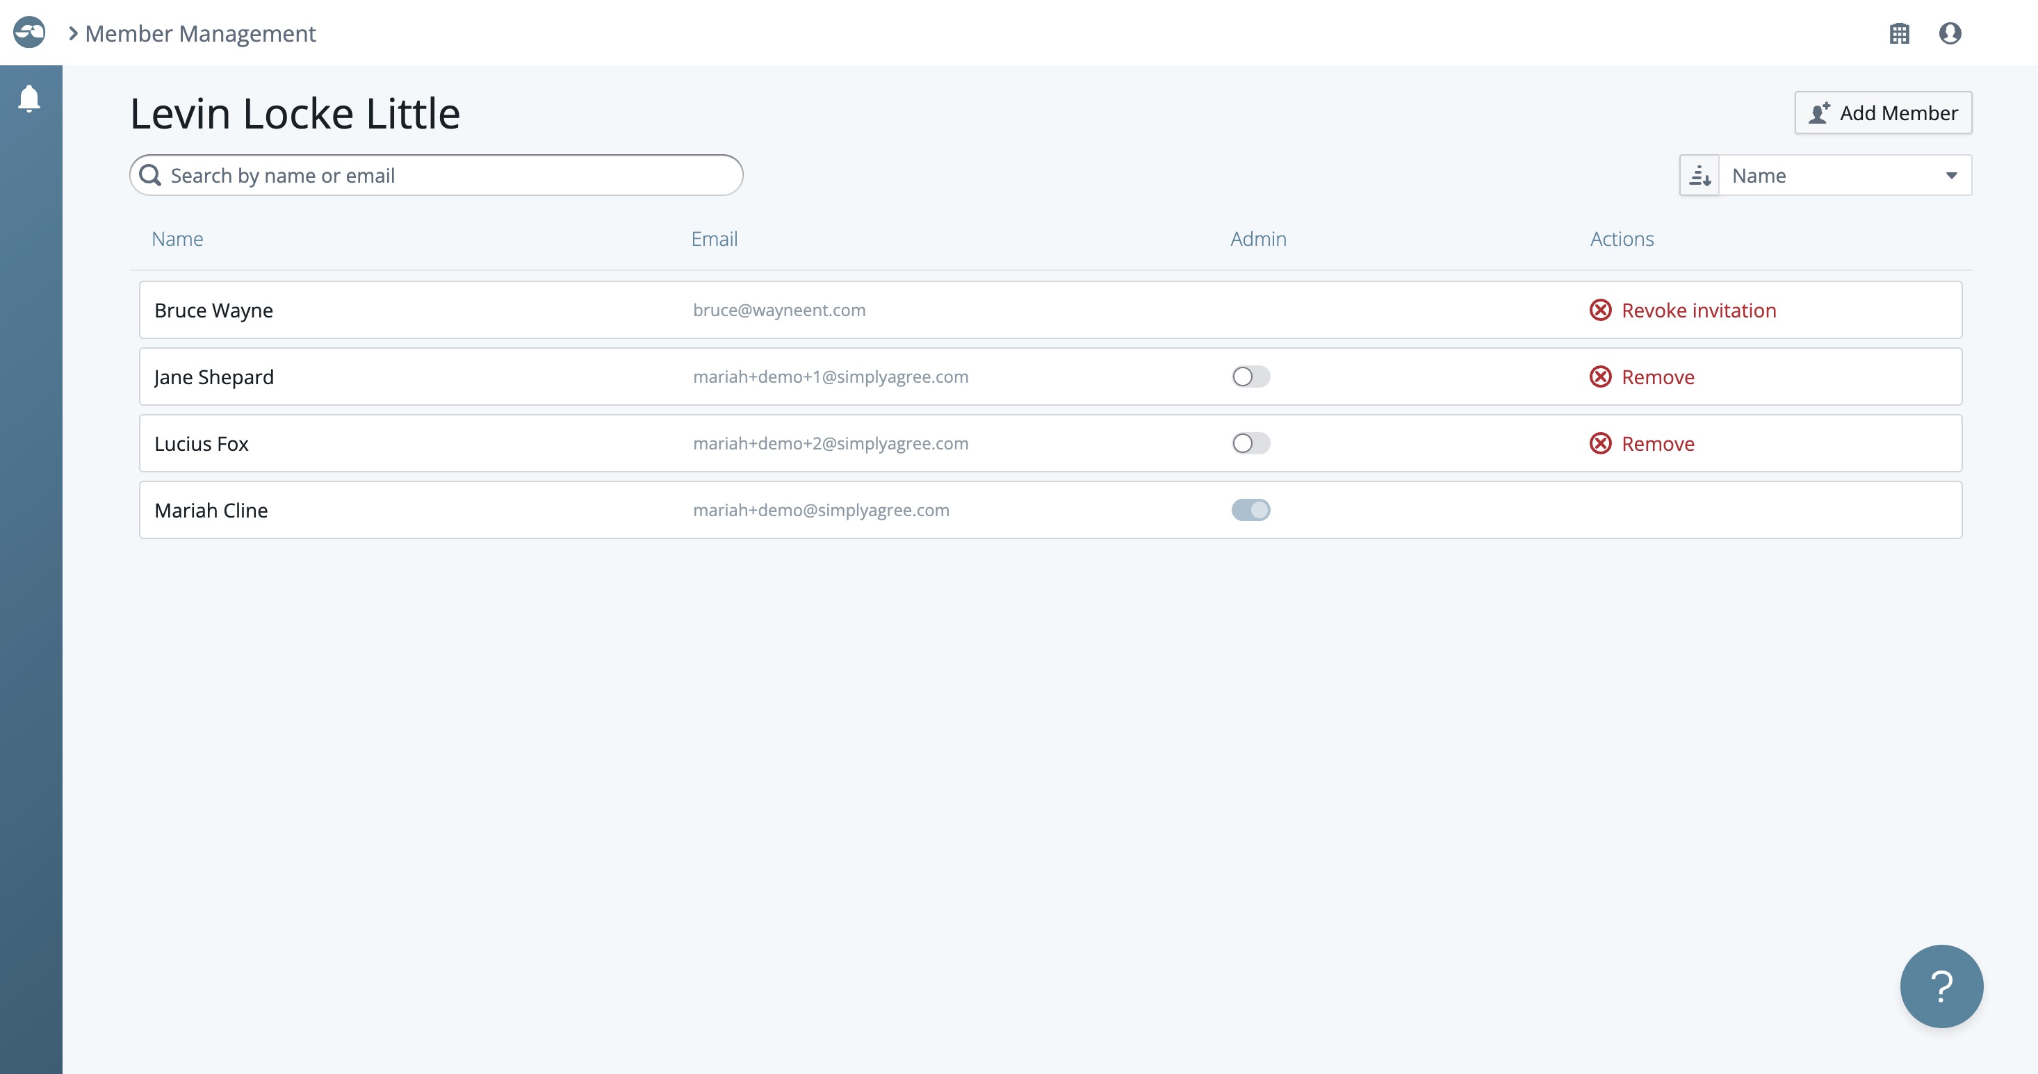
Task: Expand the breadcrumb chevron before Member Management
Action: point(73,33)
